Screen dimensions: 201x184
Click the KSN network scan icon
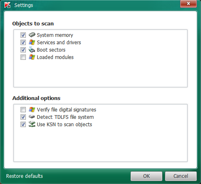coord(32,124)
